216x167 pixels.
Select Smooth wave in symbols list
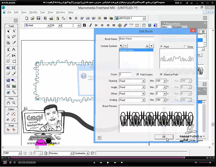[x=136, y=50]
